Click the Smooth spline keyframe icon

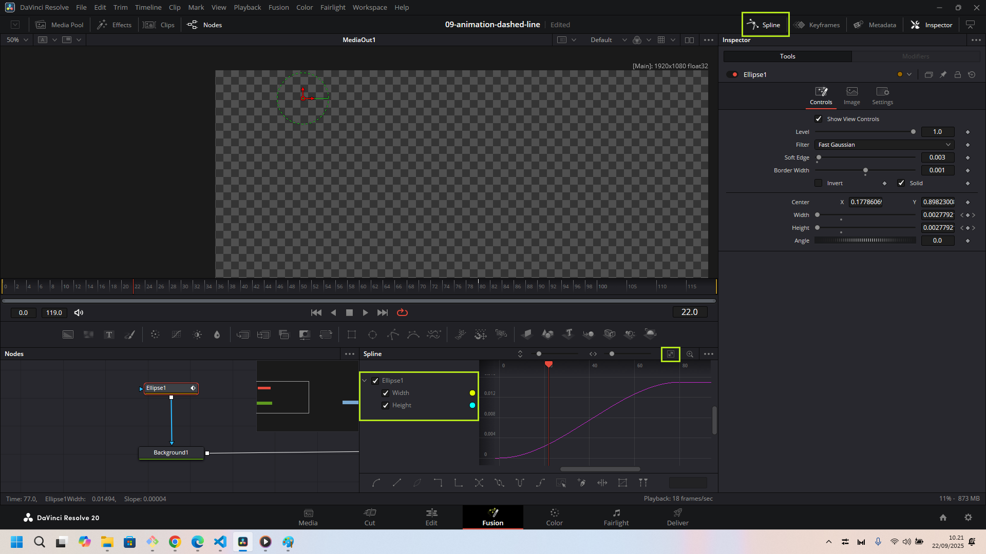pos(376,483)
